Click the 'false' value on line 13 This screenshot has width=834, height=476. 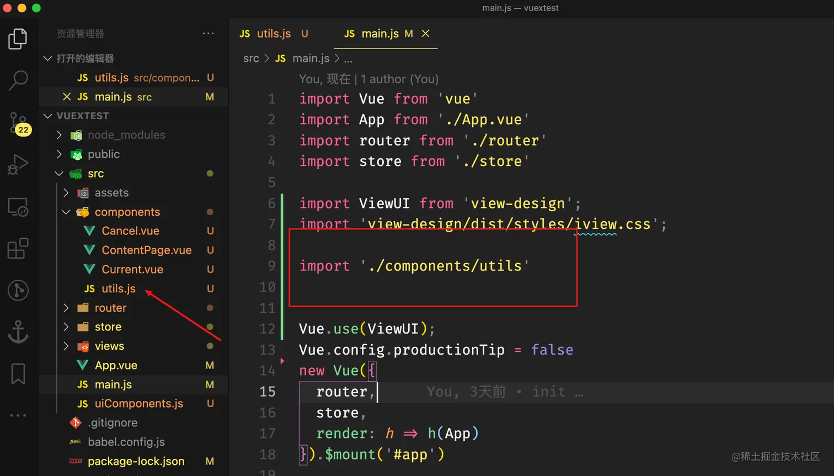(x=552, y=350)
